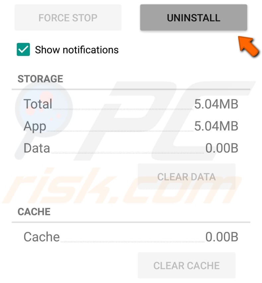Screen dimensions: 262x283
Task: Tap the UNINSTALL button
Action: coord(193,18)
